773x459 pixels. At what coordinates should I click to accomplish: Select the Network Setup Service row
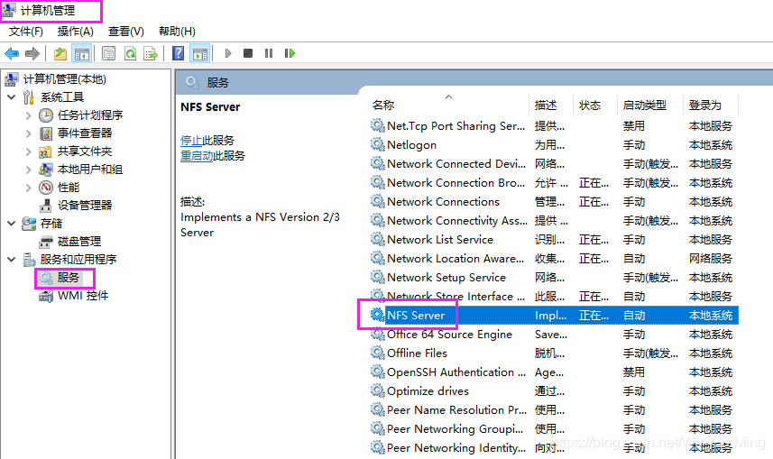tap(554, 277)
